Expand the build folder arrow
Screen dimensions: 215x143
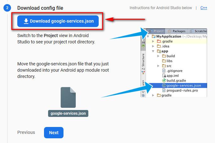158,56
